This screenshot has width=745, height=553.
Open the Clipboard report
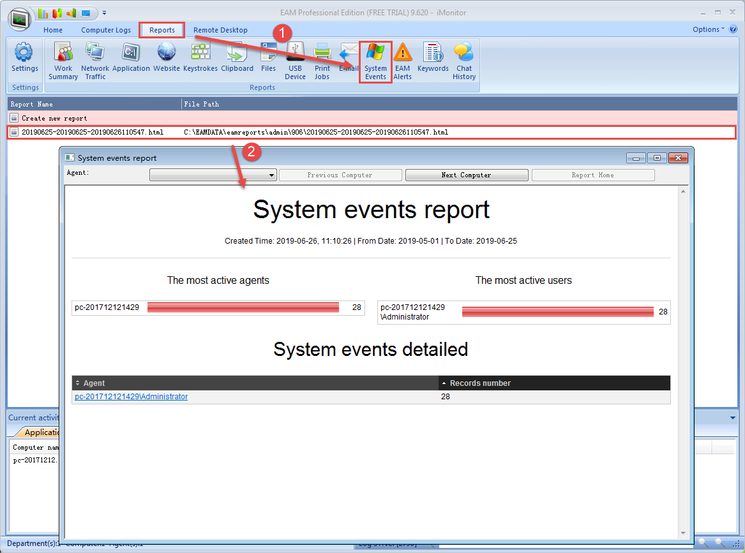click(x=237, y=57)
